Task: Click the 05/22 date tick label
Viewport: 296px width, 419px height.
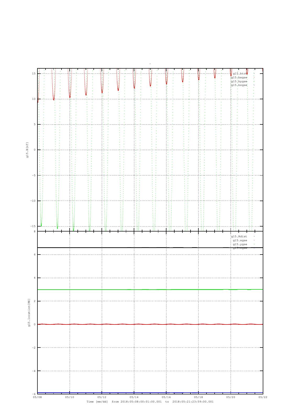Action: (263, 397)
